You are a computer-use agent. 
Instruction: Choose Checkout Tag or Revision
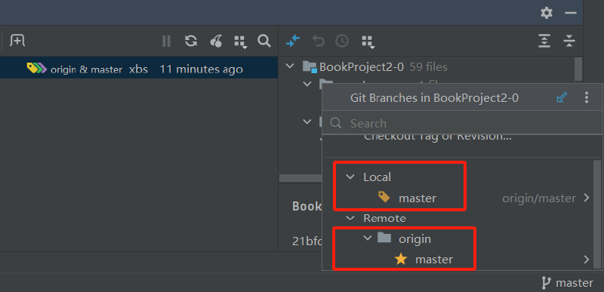tap(438, 137)
